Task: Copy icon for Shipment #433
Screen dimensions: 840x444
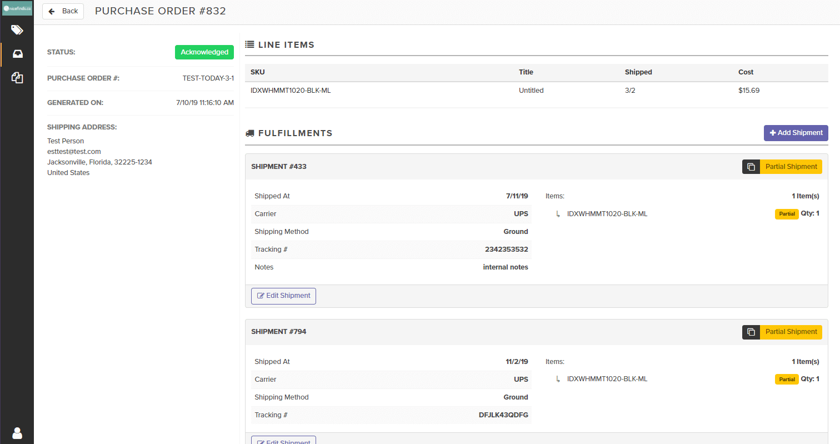Action: click(x=751, y=167)
